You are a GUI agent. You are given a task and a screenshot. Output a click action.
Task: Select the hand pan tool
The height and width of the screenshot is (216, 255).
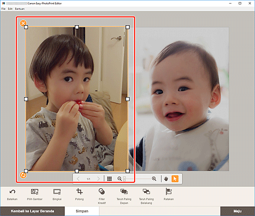pyautogui.click(x=166, y=179)
